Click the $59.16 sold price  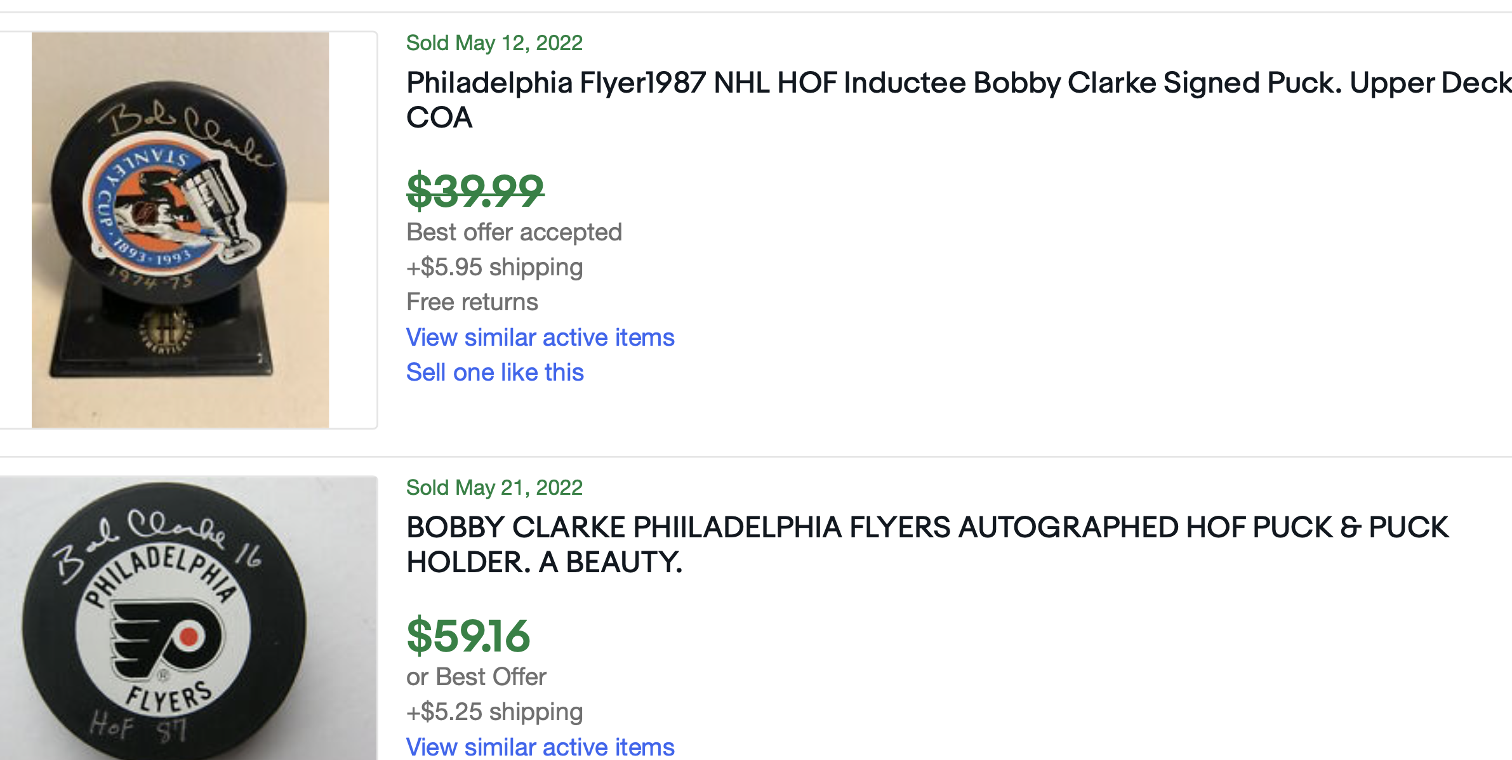click(468, 636)
